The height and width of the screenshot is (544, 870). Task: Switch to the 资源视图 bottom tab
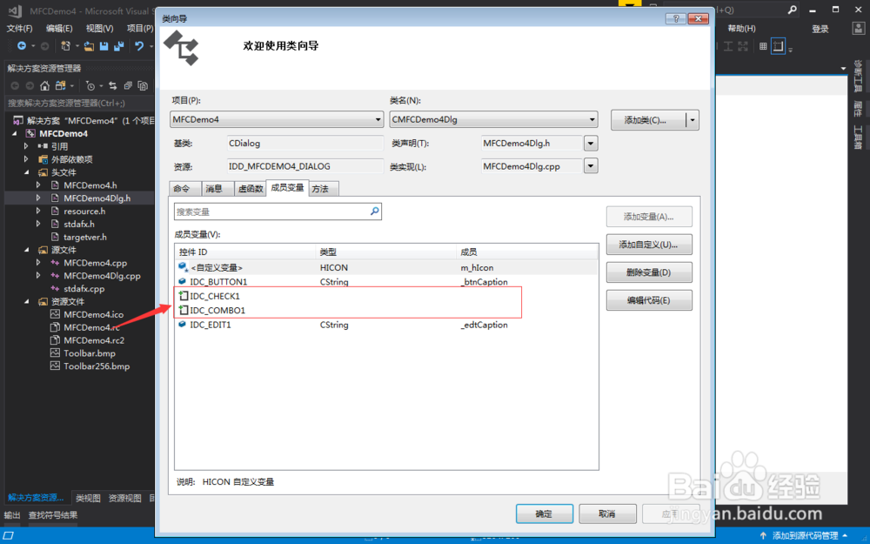point(124,498)
